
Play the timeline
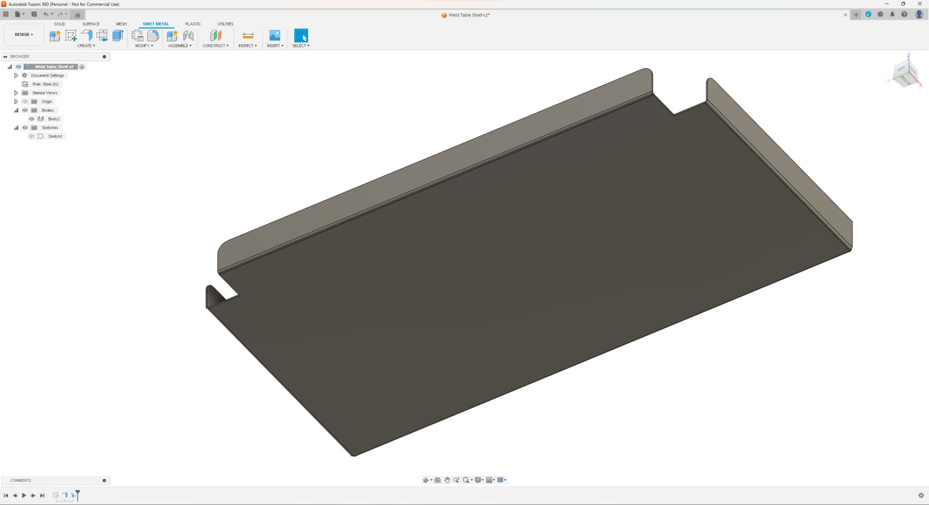pyautogui.click(x=24, y=495)
